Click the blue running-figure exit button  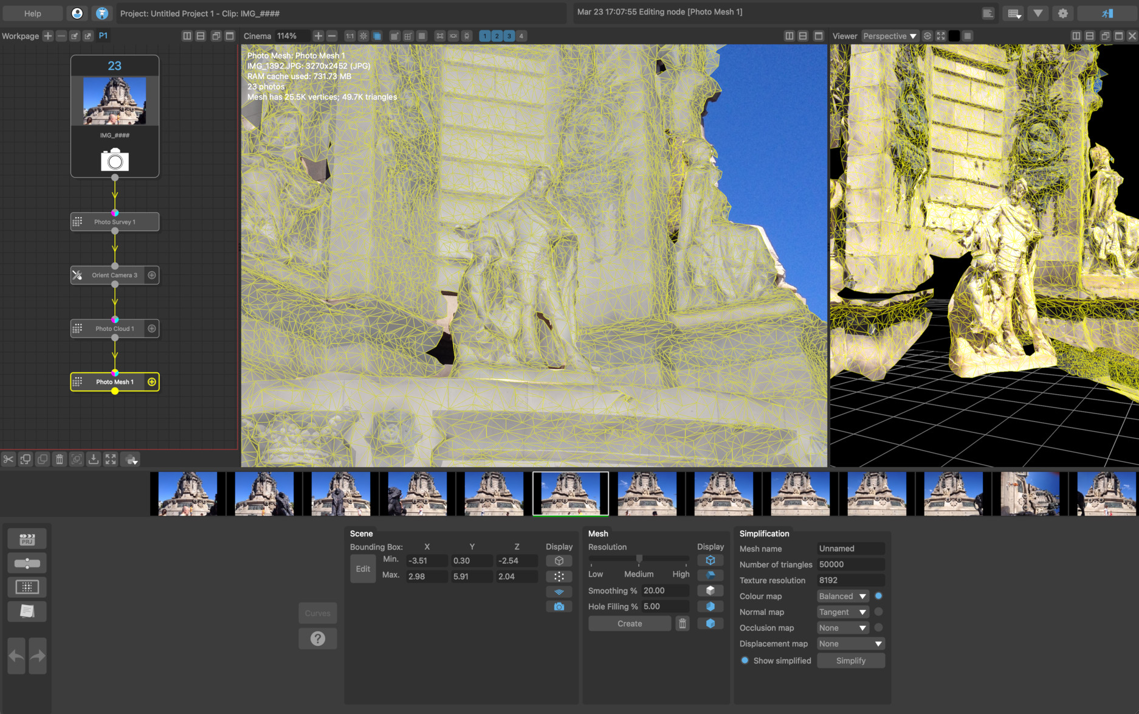[x=1107, y=13]
